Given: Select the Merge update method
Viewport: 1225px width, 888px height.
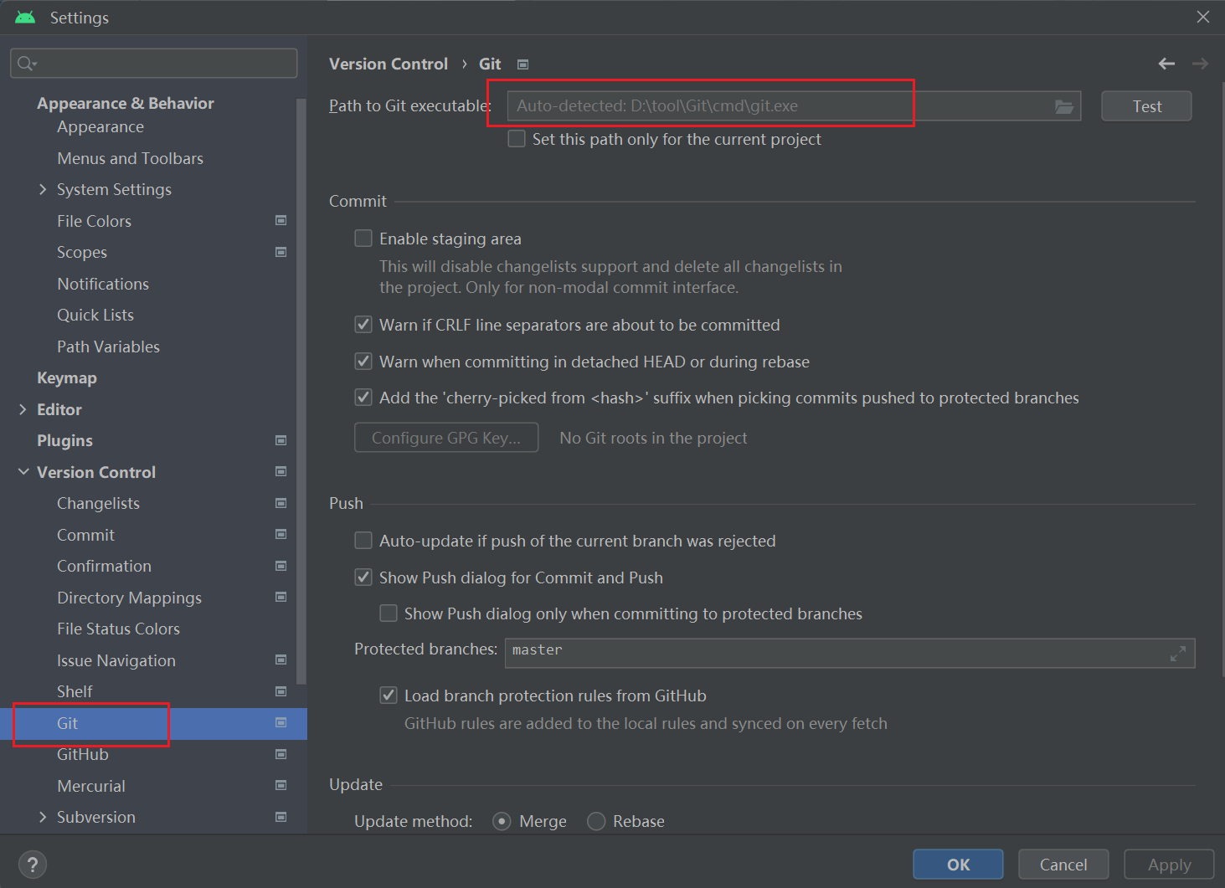Looking at the screenshot, I should click(502, 821).
